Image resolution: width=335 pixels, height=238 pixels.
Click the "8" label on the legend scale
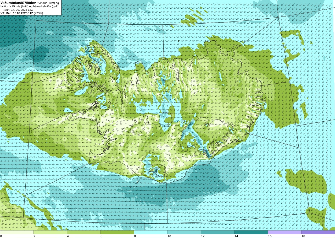tap(135, 236)
